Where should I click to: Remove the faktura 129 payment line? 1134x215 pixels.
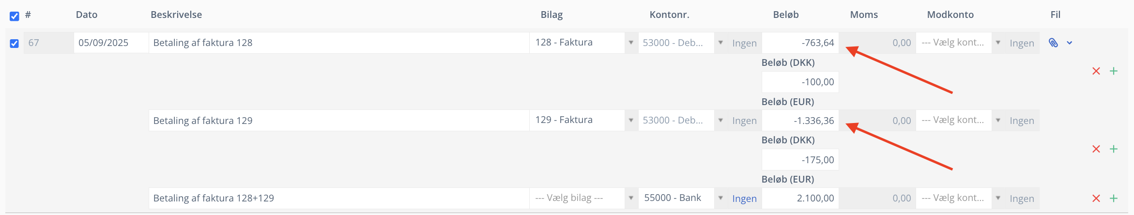[x=1096, y=149]
